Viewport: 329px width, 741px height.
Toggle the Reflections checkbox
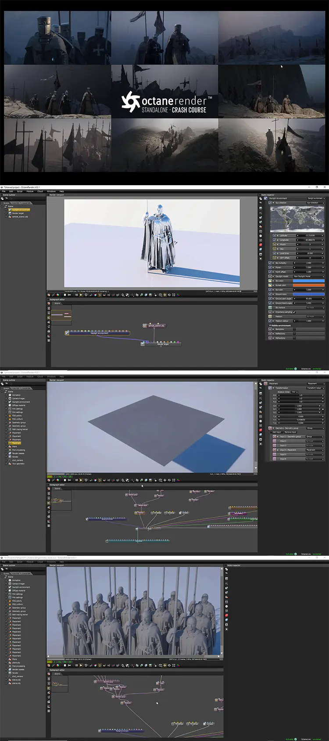pyautogui.click(x=294, y=334)
